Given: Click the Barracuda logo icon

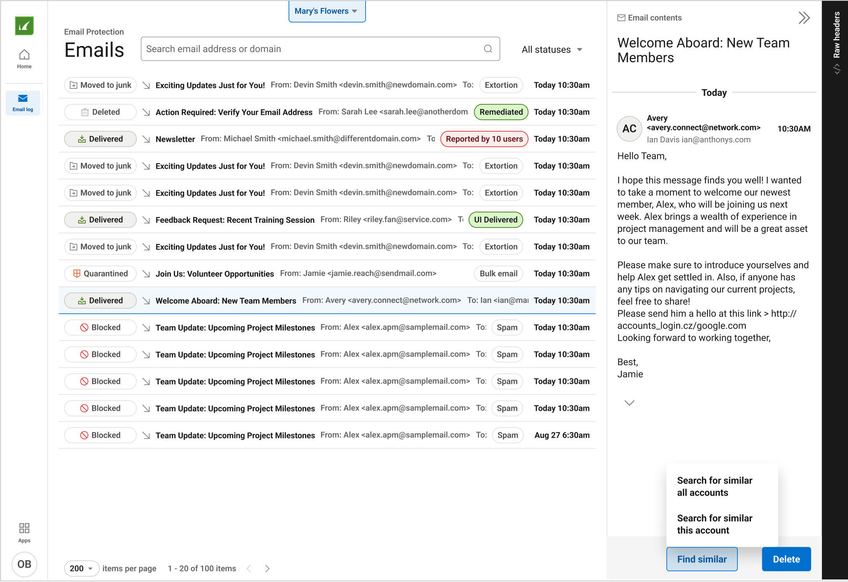Looking at the screenshot, I should click(24, 26).
